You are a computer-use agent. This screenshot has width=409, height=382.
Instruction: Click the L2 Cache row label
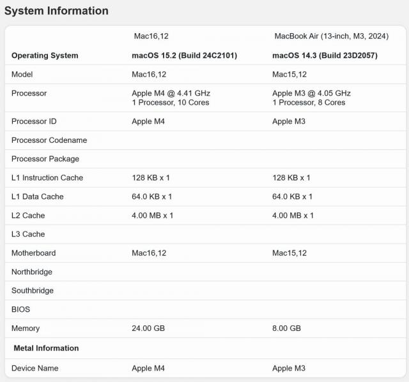tap(28, 216)
